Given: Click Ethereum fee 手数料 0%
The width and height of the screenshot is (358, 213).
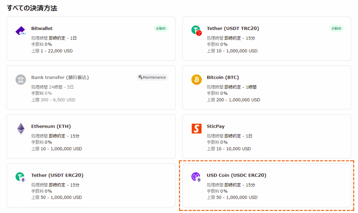Looking at the screenshot, I should (x=42, y=142).
